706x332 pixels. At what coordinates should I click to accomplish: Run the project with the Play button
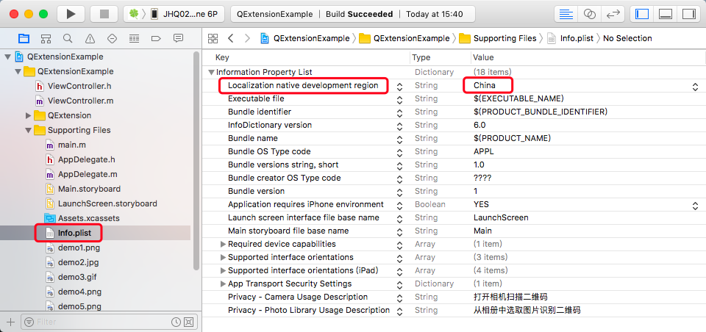click(x=71, y=14)
